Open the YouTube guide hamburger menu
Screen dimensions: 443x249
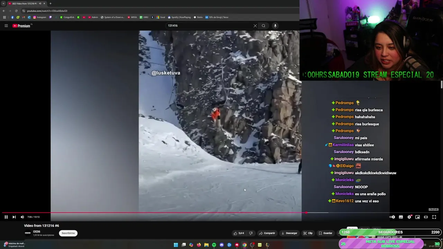point(6,26)
